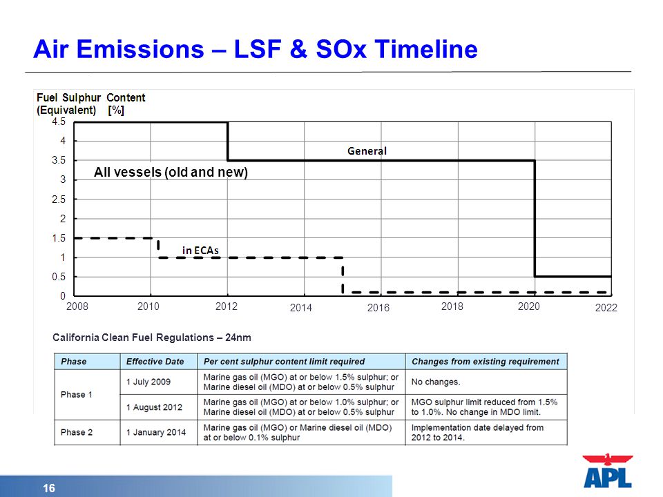Click the August 2012 MGO 1.0% sulphur limit cell

pos(301,407)
